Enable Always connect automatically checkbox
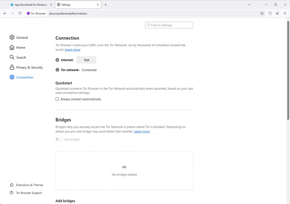The width and height of the screenshot is (290, 204). (x=57, y=99)
